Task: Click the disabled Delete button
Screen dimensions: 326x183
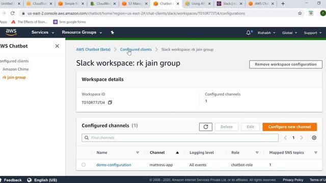Action: pos(226,127)
